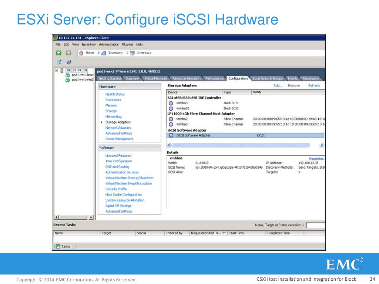Screen dimensions: 379x284
Task: Click the vmhba0 adapter icon
Action: click(171, 103)
